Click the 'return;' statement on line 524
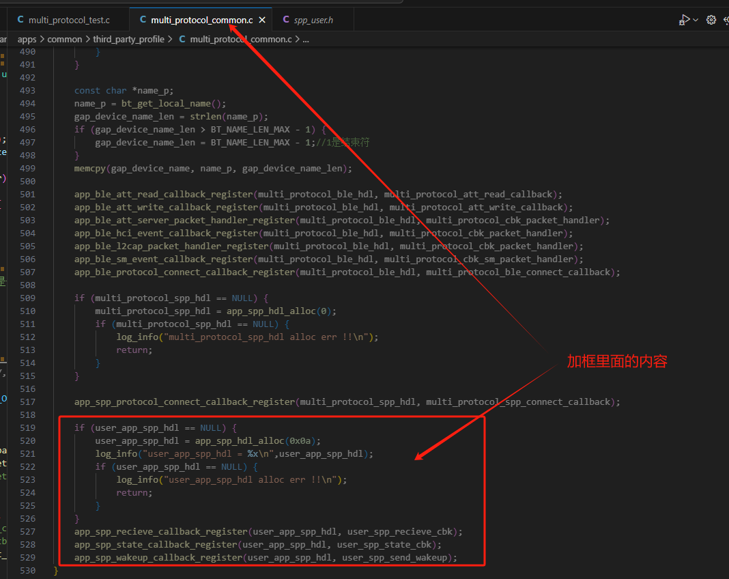Screen dimensions: 729x579 (134, 493)
